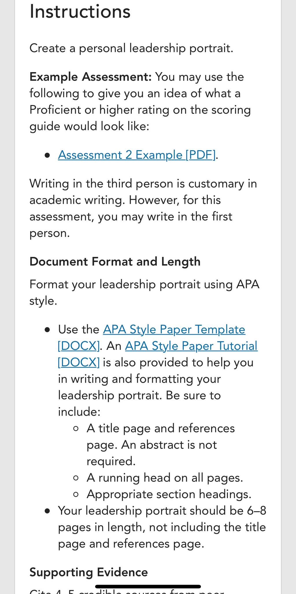The width and height of the screenshot is (296, 594).
Task: Tap the 'Appropriate section headings' sub-bullet
Action: (x=169, y=494)
